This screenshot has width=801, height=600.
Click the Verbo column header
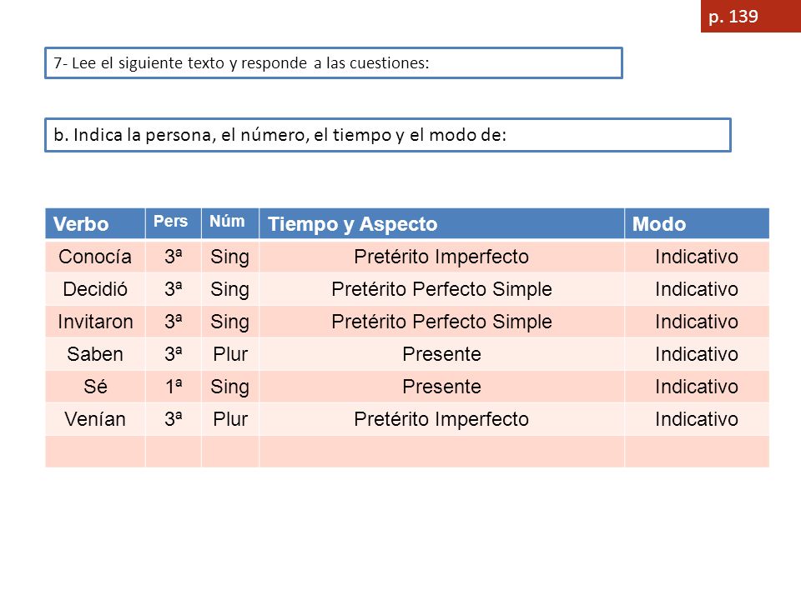point(95,223)
